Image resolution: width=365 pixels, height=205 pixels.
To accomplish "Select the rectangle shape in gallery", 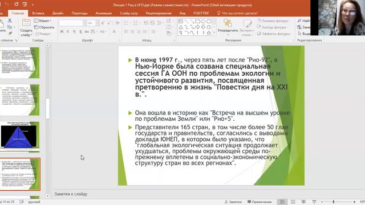I will 198,22.
